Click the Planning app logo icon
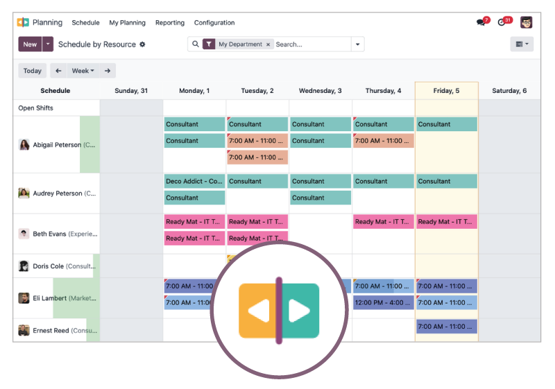Image resolution: width=555 pixels, height=389 pixels. pos(23,22)
